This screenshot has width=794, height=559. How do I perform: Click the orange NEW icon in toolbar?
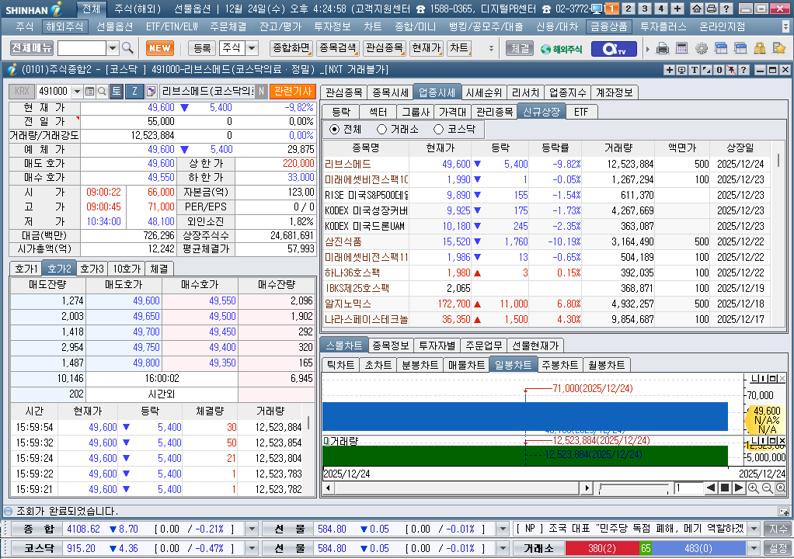[160, 48]
